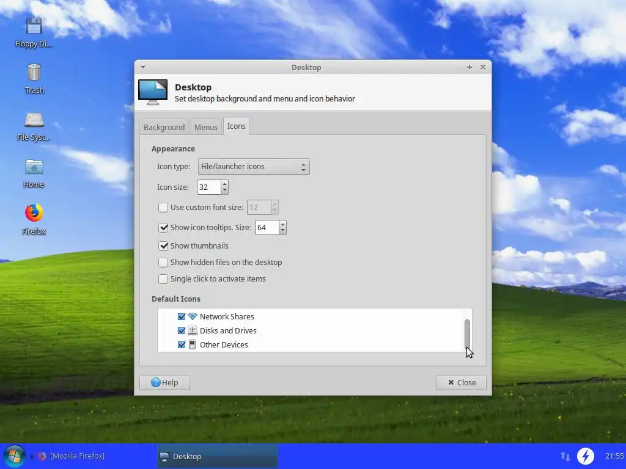Maximize the Desktop window with plus button
This screenshot has height=469, width=626.
pos(469,67)
